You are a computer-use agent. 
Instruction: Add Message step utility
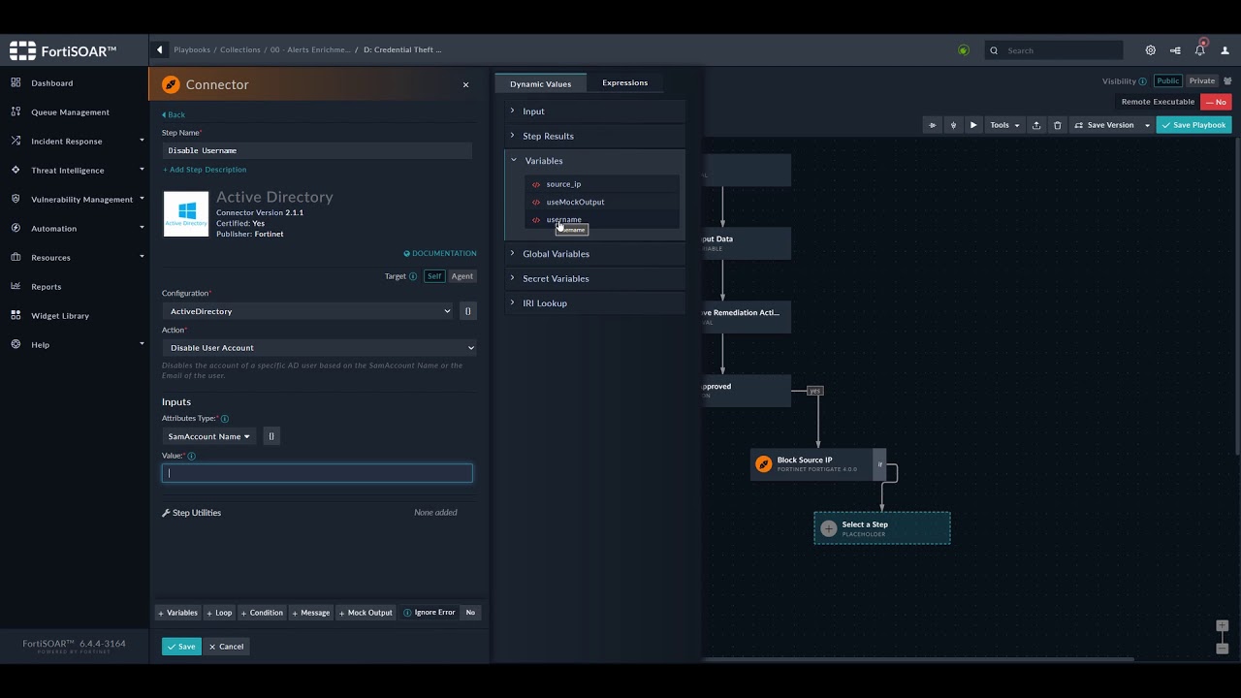(311, 613)
